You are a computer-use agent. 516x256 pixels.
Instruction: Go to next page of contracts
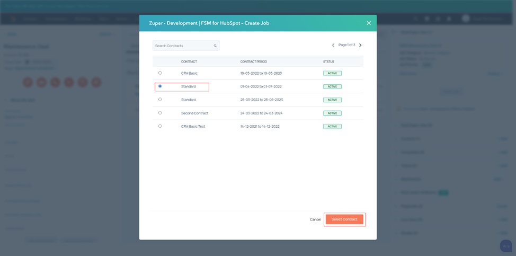pos(360,46)
